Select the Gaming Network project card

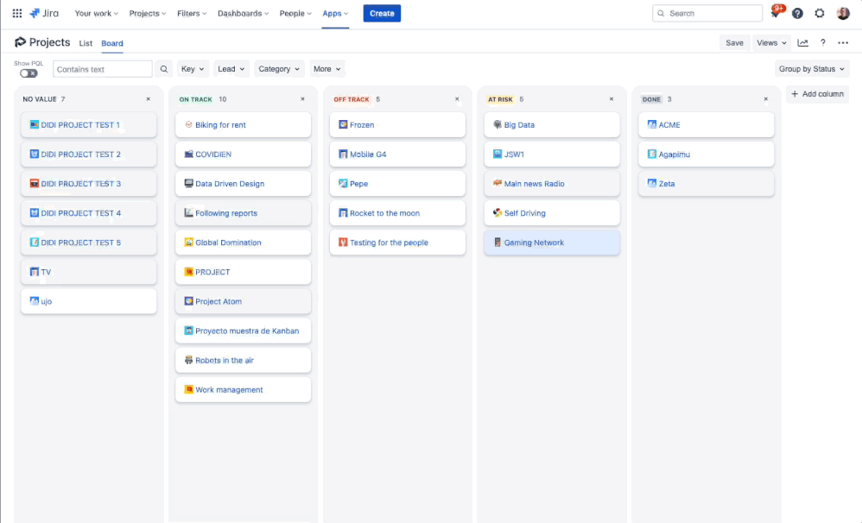(x=552, y=243)
